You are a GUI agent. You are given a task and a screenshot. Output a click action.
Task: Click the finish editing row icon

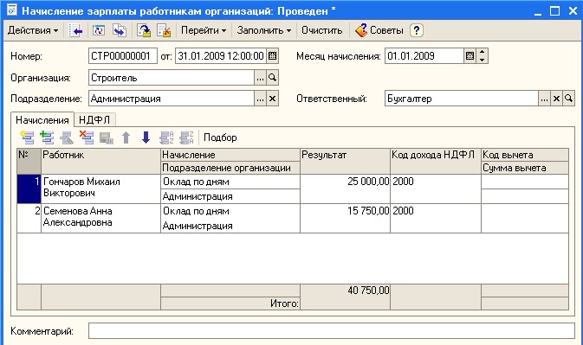tap(107, 137)
